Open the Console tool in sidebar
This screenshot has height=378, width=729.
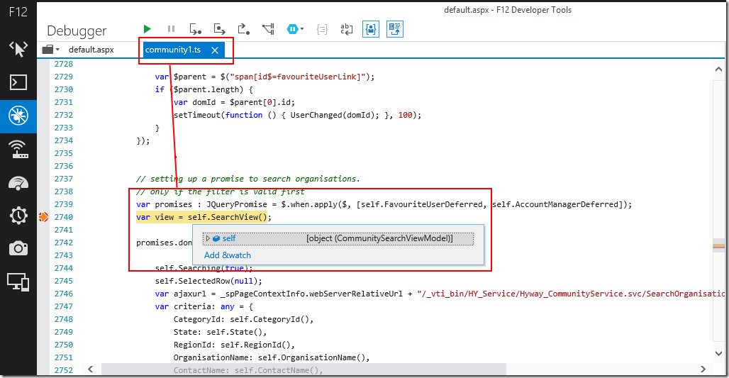18,82
